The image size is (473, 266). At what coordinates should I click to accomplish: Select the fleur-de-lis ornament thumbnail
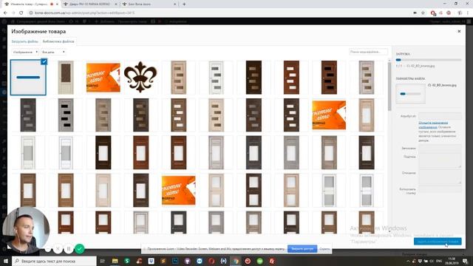(x=140, y=77)
